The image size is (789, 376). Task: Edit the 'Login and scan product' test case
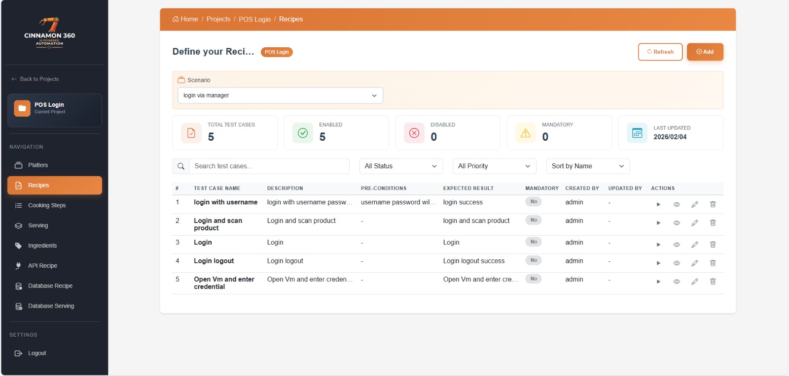[x=694, y=223]
